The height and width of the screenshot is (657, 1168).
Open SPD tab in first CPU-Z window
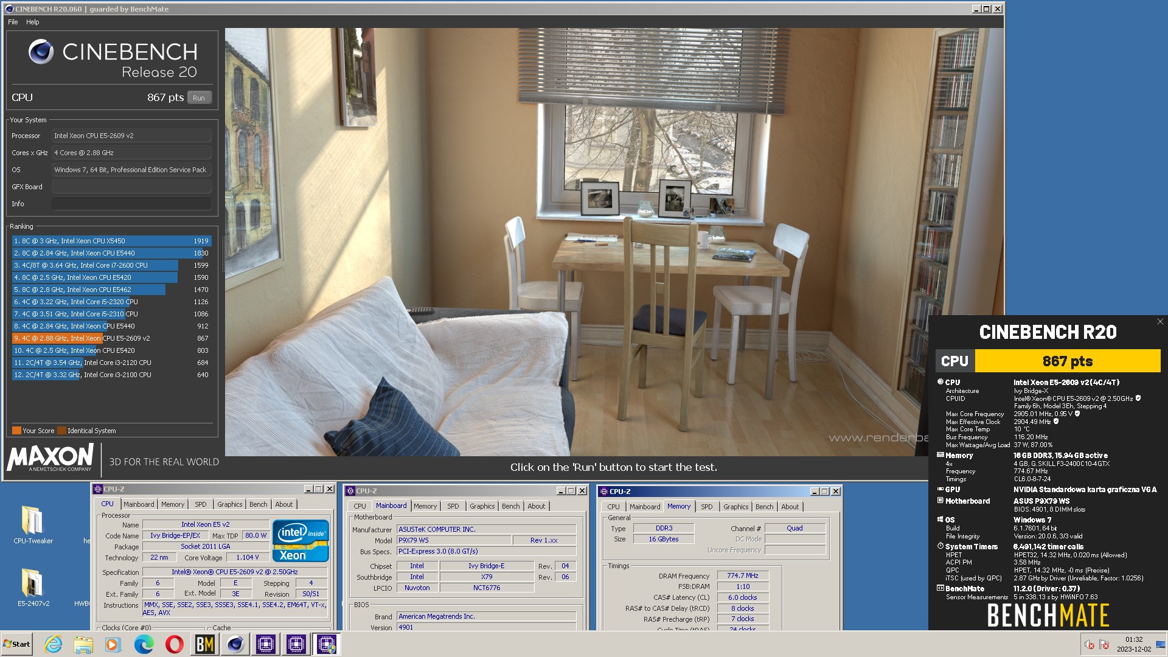click(201, 504)
